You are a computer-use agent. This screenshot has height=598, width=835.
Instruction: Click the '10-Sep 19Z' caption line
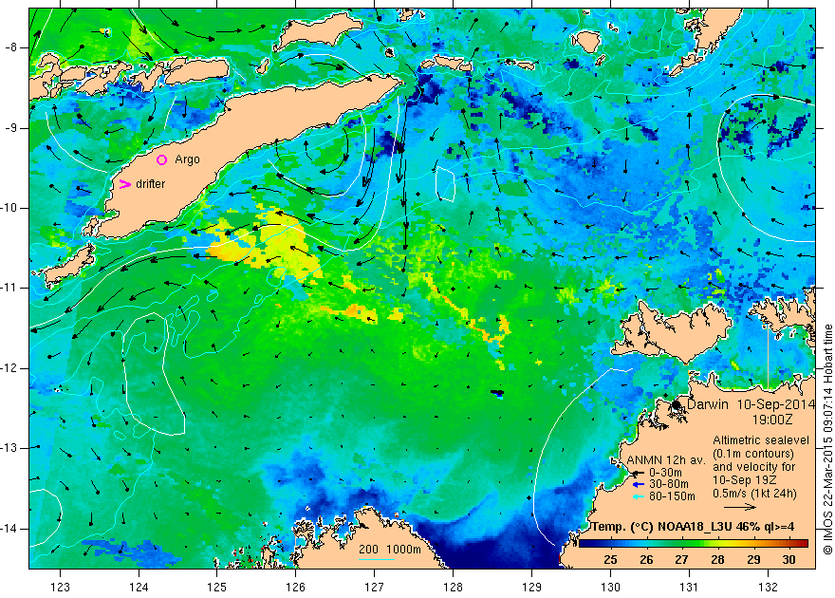click(744, 480)
